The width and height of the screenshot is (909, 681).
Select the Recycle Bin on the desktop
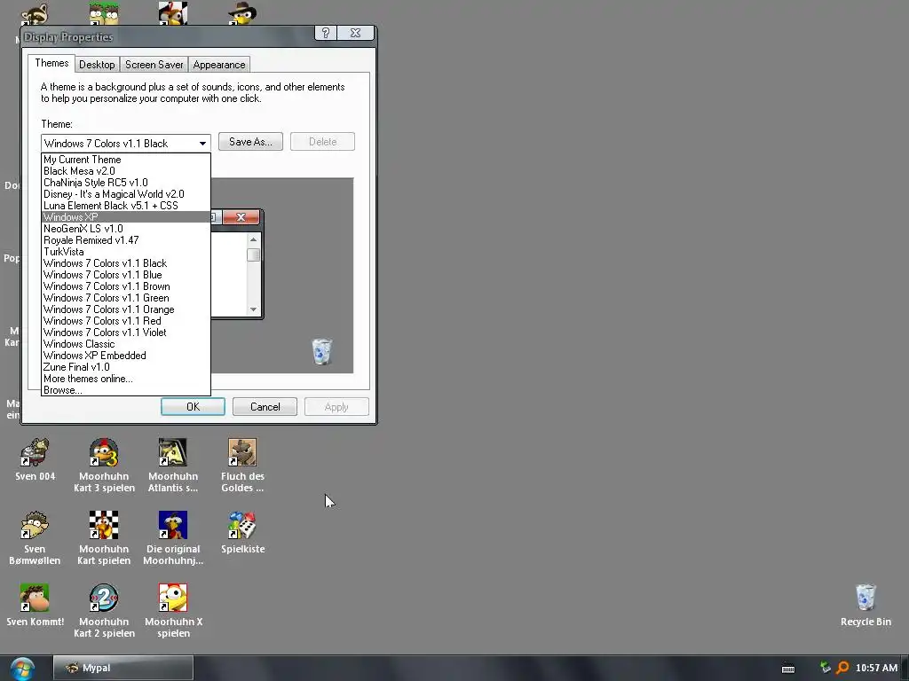[x=866, y=605]
